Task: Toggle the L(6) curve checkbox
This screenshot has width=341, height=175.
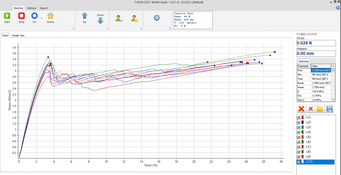Action: tap(298, 142)
